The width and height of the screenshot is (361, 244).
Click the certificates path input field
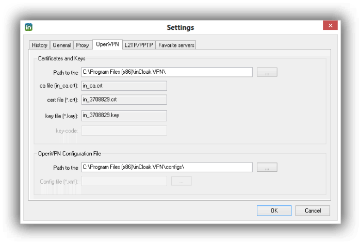pos(167,72)
